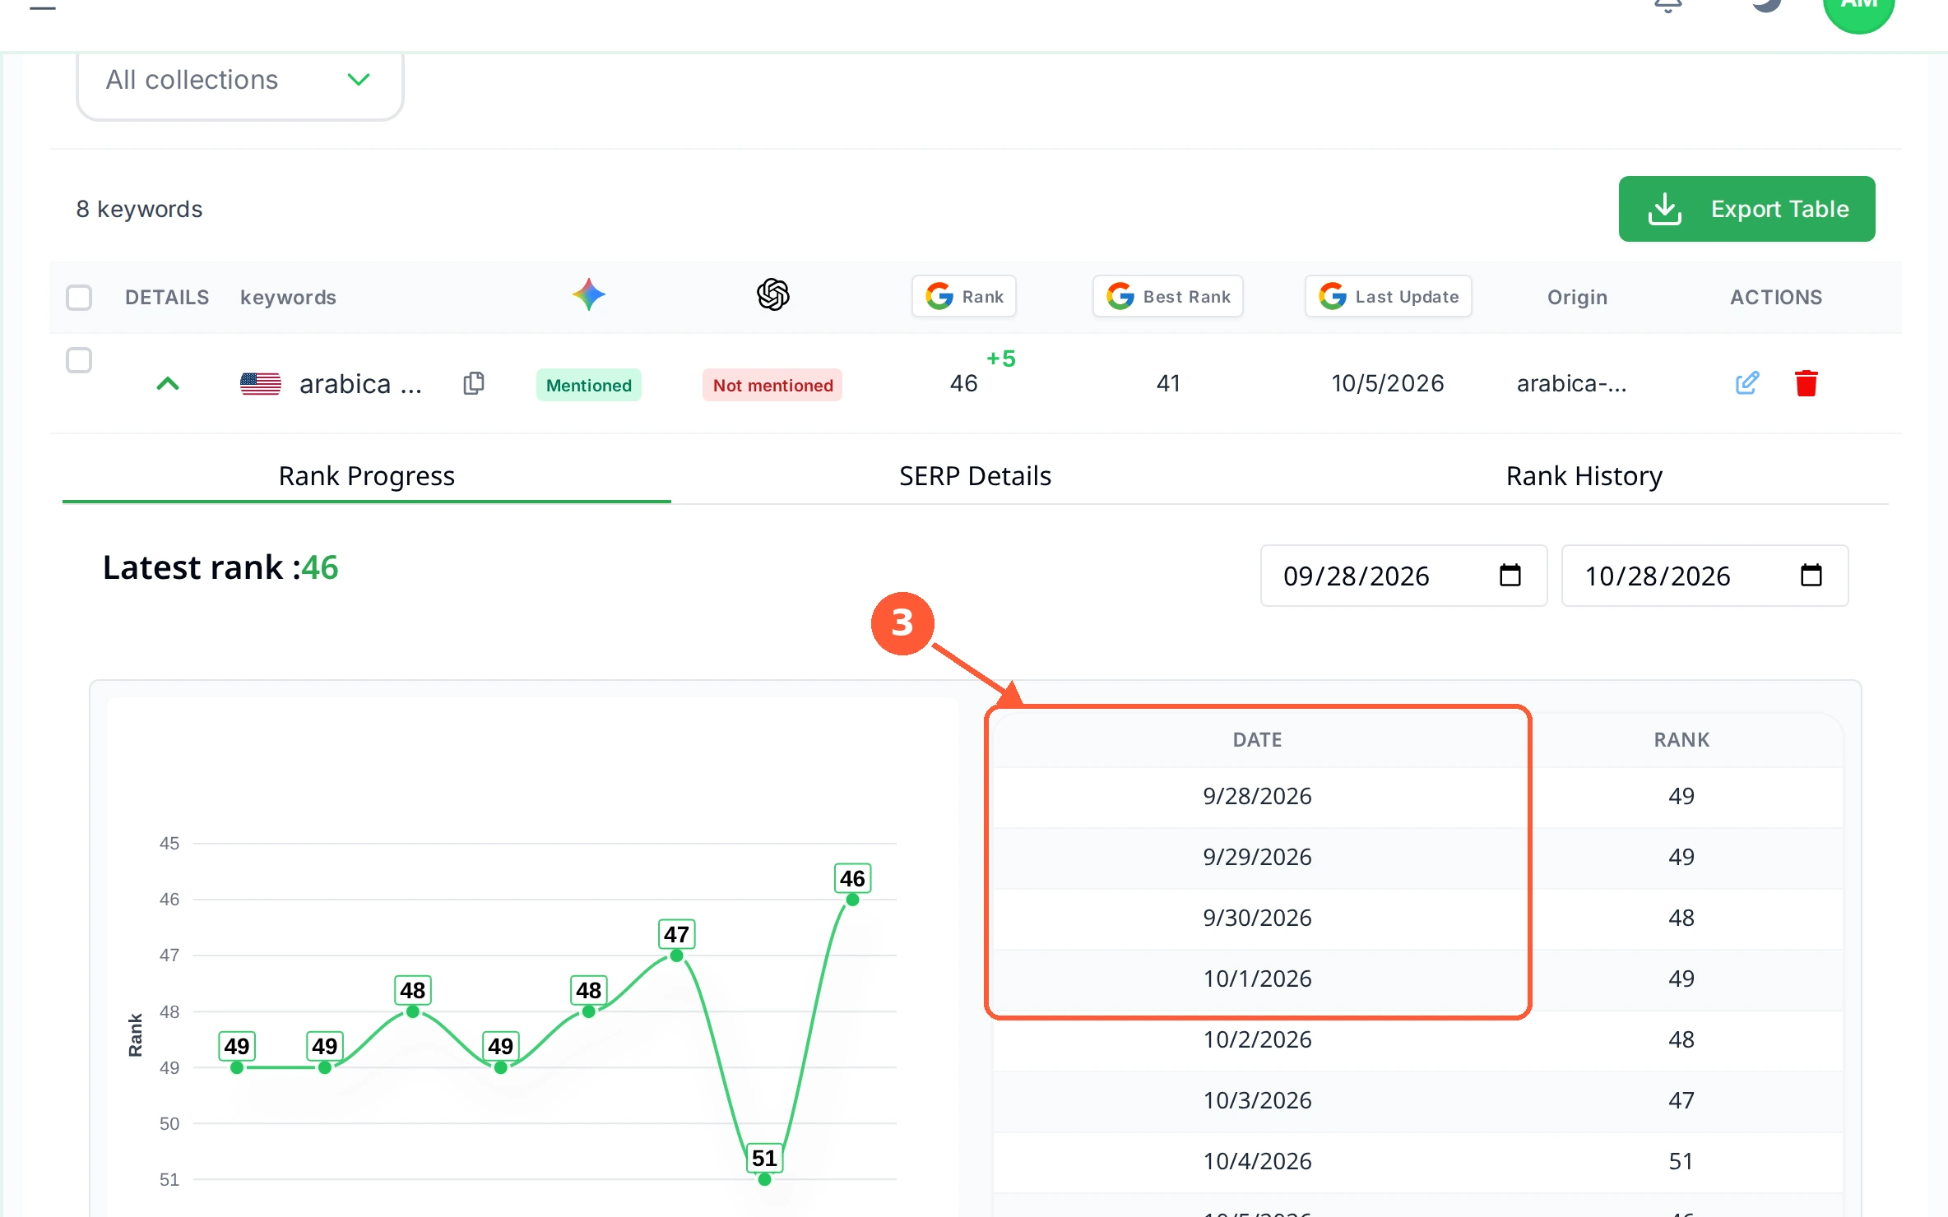This screenshot has width=1948, height=1217.
Task: Select the 10/4/2026 date row
Action: [1418, 1161]
